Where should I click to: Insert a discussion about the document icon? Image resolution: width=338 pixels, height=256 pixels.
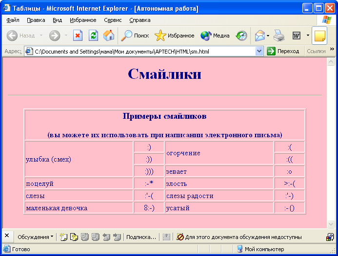[x=63, y=237]
